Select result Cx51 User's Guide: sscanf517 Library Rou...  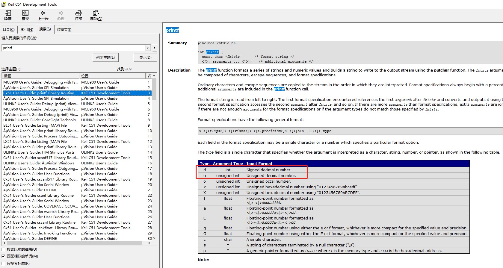coord(77,179)
